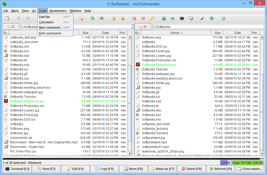Click the Edit [F4] button
Screen dimensions: 267x175
coord(76,169)
